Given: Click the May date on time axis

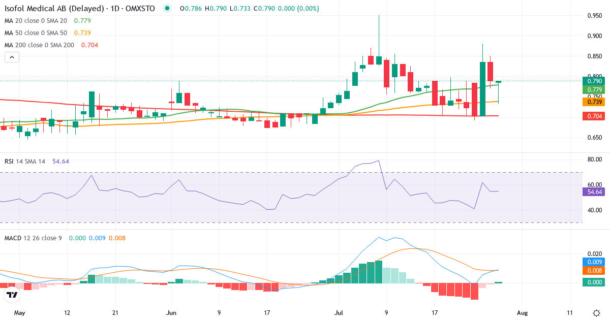Looking at the screenshot, I should click(19, 313).
